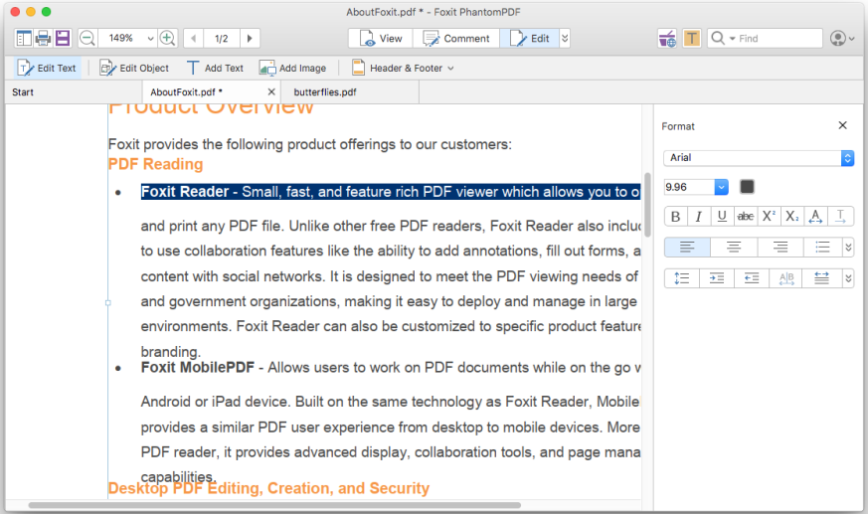Expand more alignment options chevron
Screen dimensions: 868x514
pyautogui.click(x=848, y=248)
